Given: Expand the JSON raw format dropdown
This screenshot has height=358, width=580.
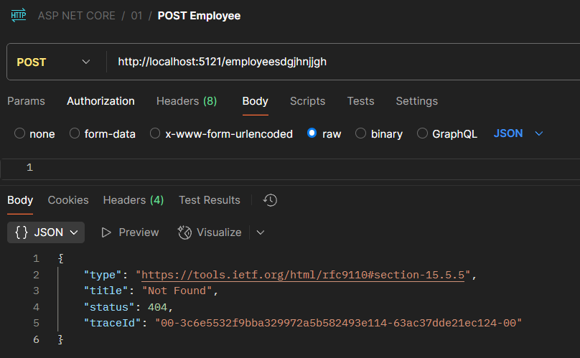Looking at the screenshot, I should tap(518, 133).
